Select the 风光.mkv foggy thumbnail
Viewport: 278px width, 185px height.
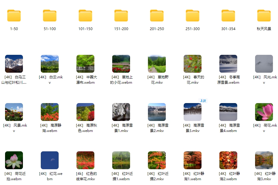(264, 64)
